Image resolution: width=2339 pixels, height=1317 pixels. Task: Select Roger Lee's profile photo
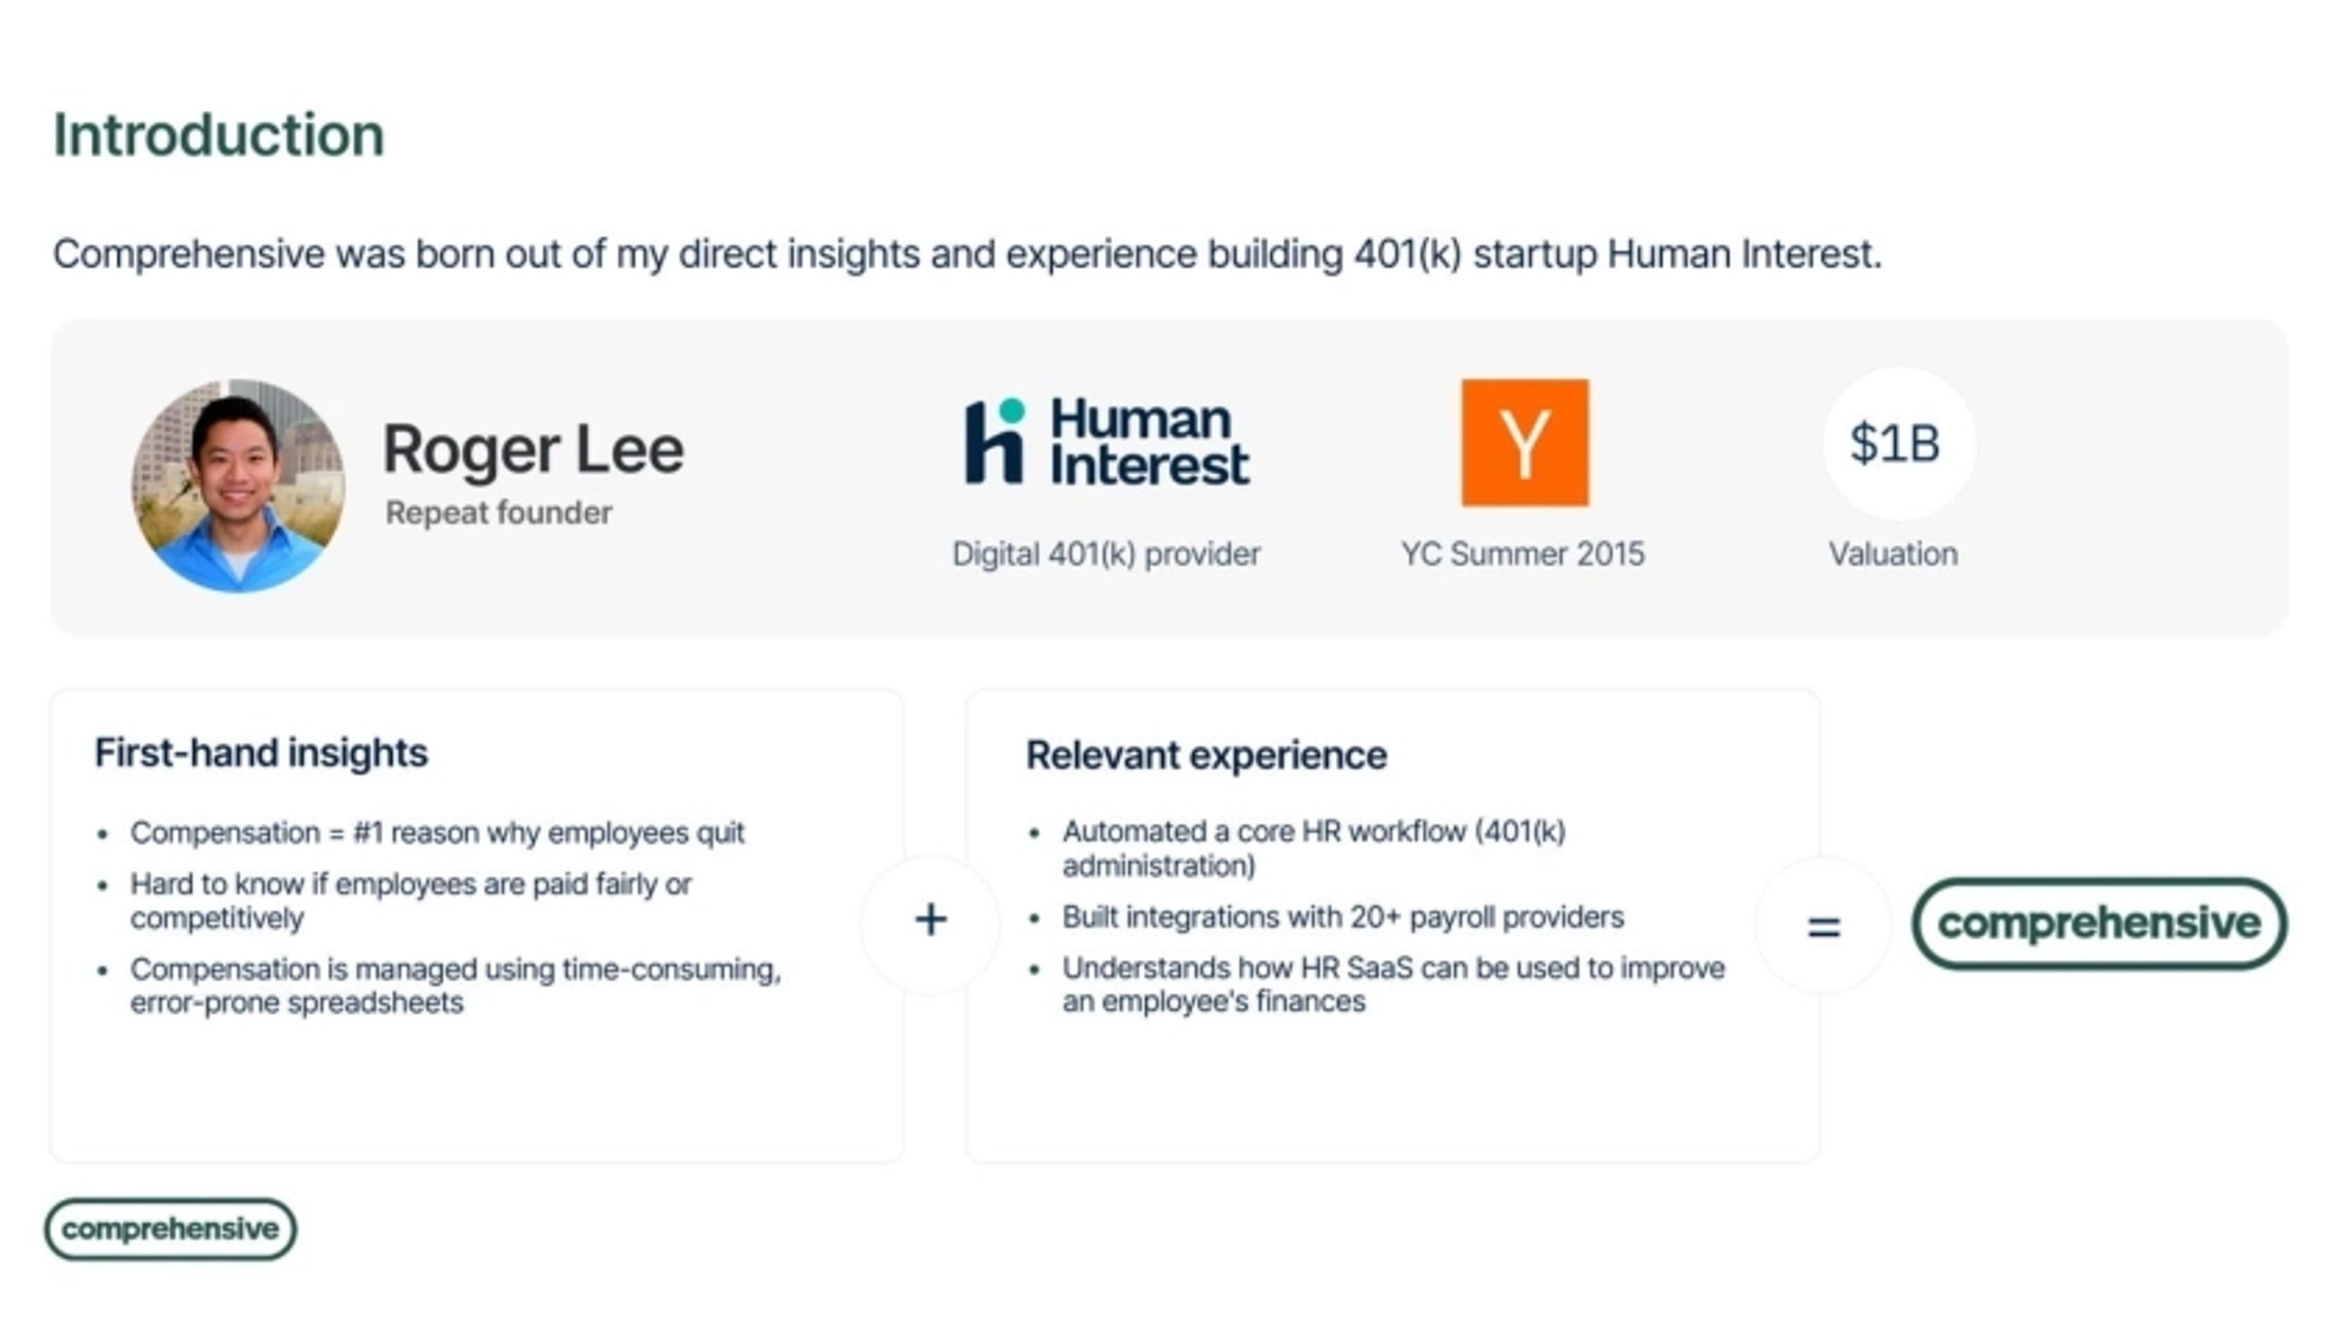tap(238, 486)
